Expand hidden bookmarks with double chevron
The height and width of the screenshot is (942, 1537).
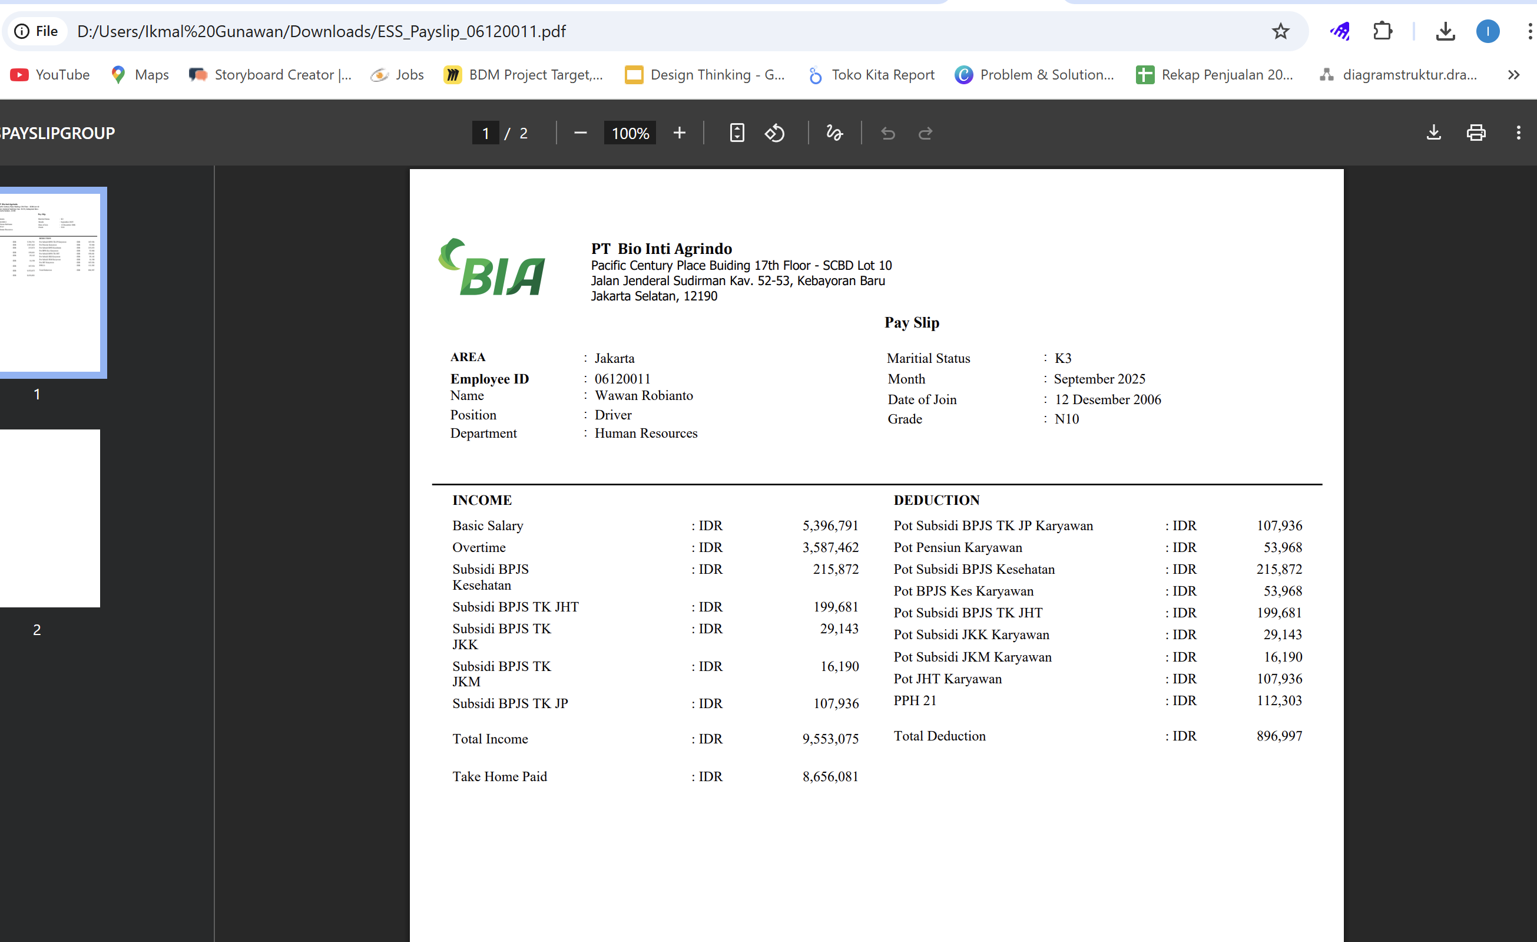tap(1513, 75)
